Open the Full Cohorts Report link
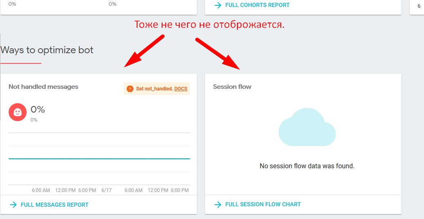The height and width of the screenshot is (219, 424). click(257, 5)
